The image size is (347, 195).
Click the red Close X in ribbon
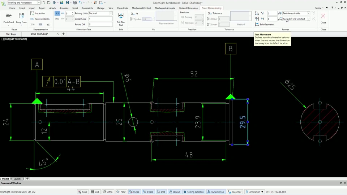pos(323,16)
